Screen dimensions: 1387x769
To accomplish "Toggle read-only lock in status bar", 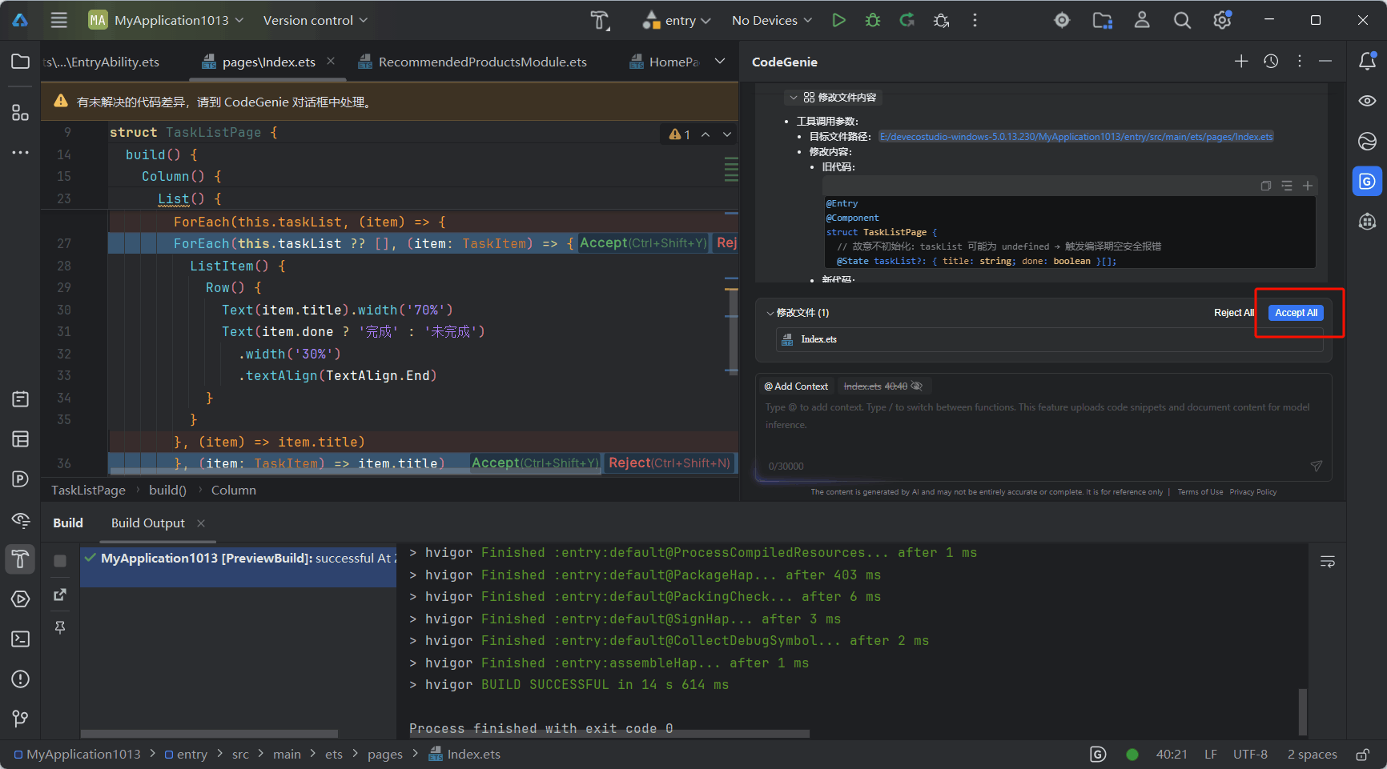I will pyautogui.click(x=1362, y=755).
